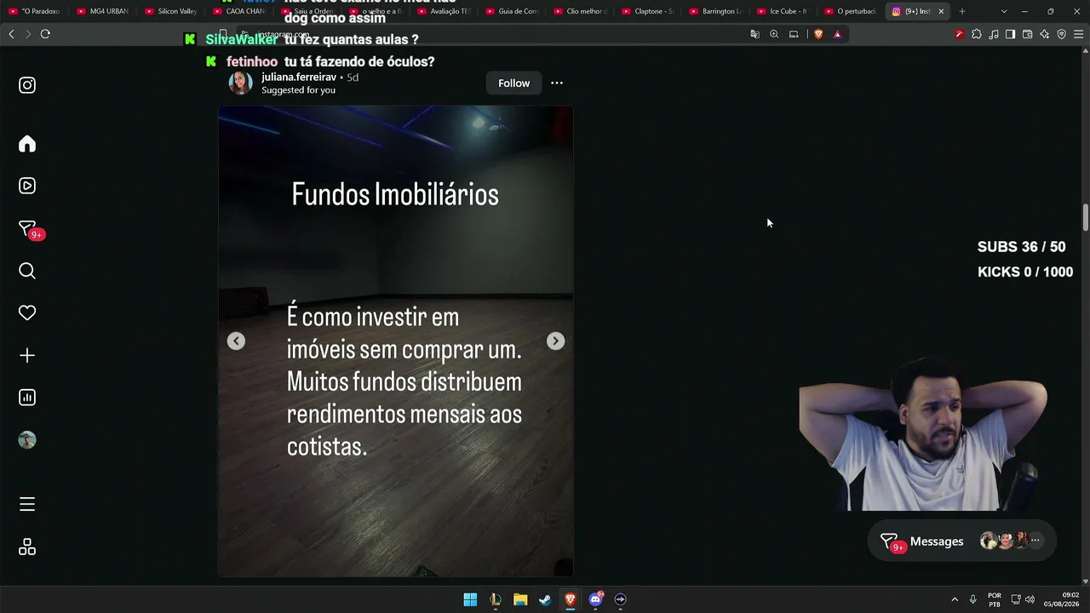Open Steam from the taskbar
This screenshot has width=1090, height=613.
(x=545, y=599)
